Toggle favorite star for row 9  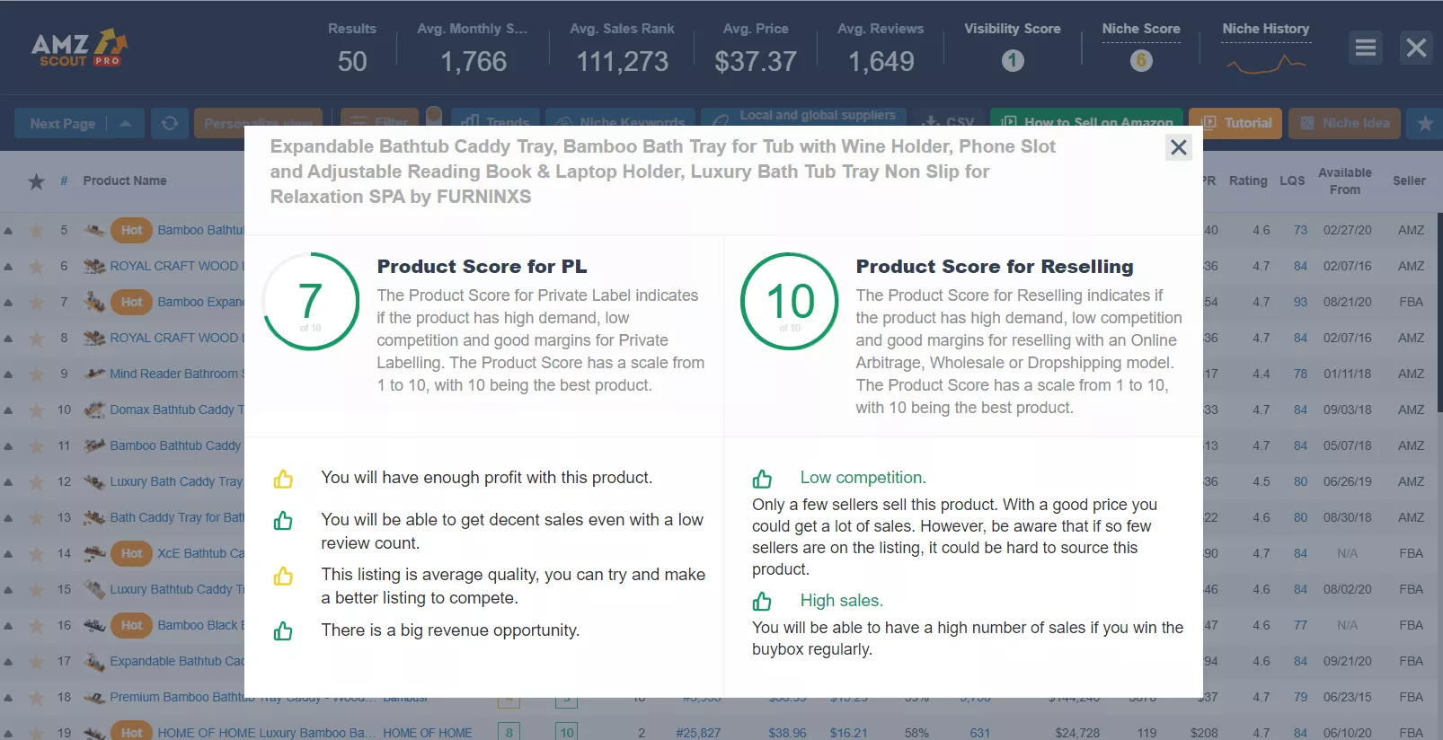(x=36, y=374)
